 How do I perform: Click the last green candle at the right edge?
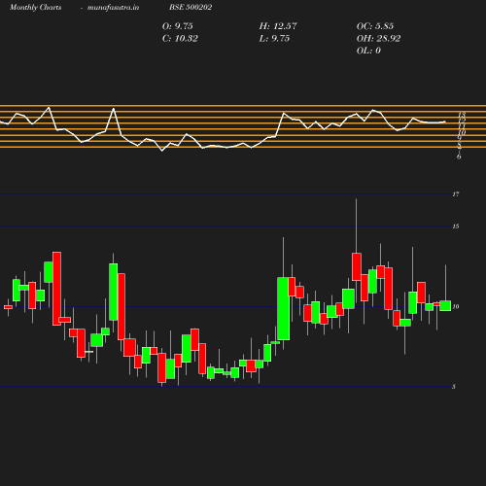tap(445, 306)
